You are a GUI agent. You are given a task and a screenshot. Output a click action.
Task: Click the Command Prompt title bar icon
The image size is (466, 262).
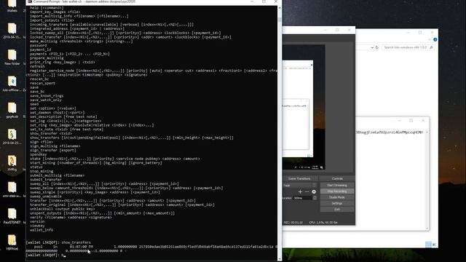(30, 1)
